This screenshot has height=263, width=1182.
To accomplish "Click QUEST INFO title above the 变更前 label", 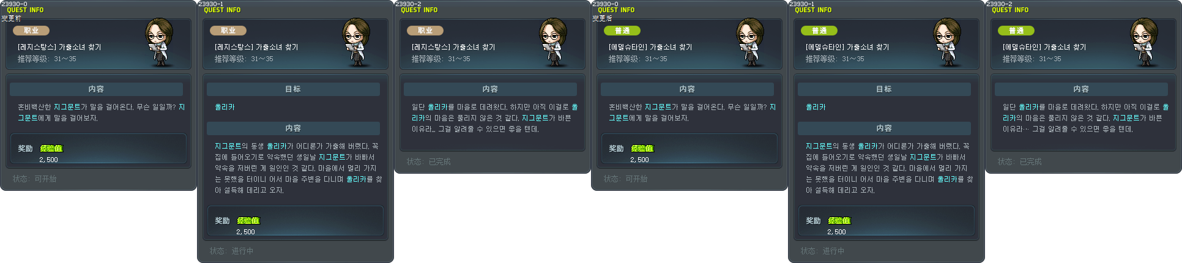I will (25, 10).
